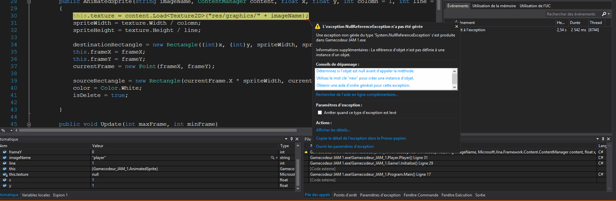The height and width of the screenshot is (201, 616).
Task: Close the NullReferenceException popup
Action: (456, 27)
